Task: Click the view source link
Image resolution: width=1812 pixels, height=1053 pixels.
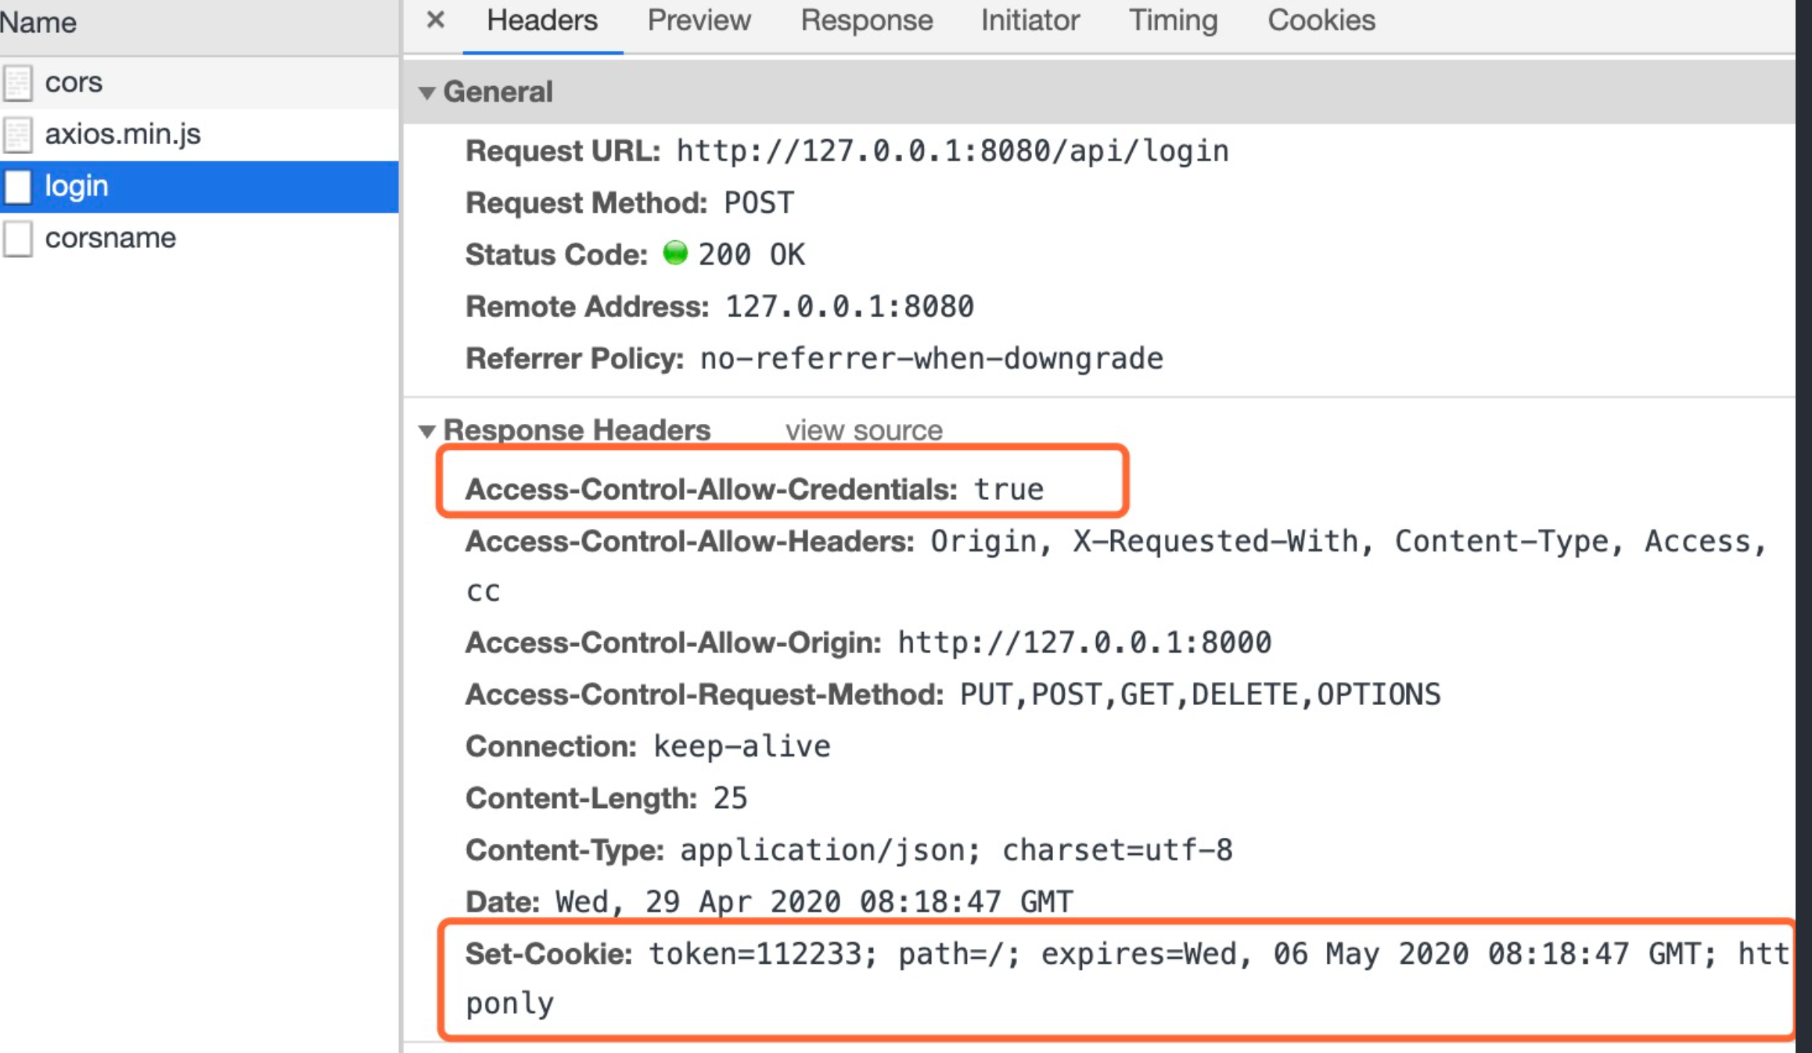Action: pyautogui.click(x=864, y=431)
